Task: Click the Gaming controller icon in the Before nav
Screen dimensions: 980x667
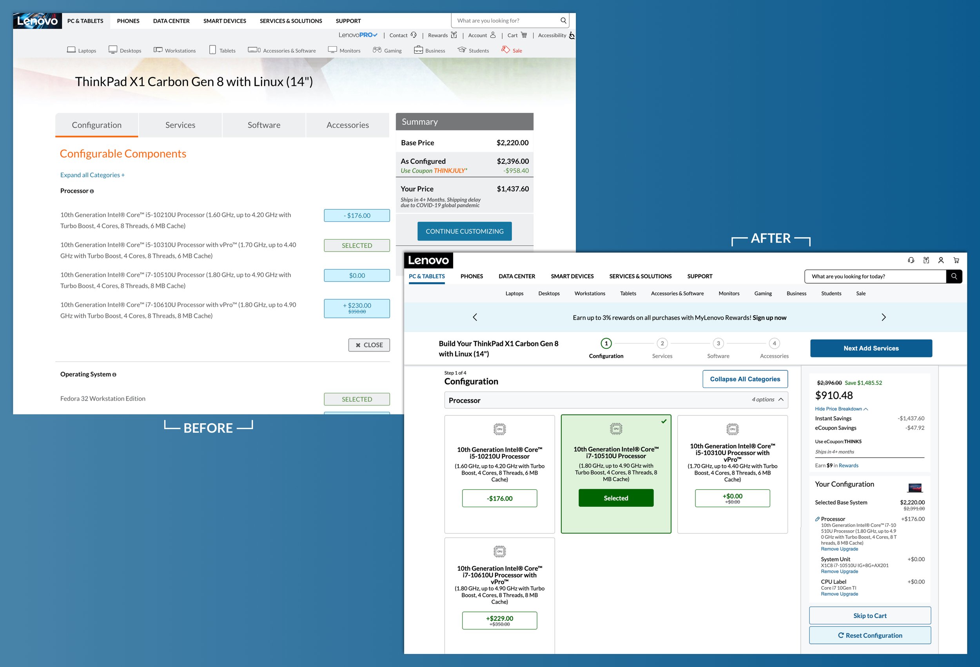Action: (x=377, y=50)
